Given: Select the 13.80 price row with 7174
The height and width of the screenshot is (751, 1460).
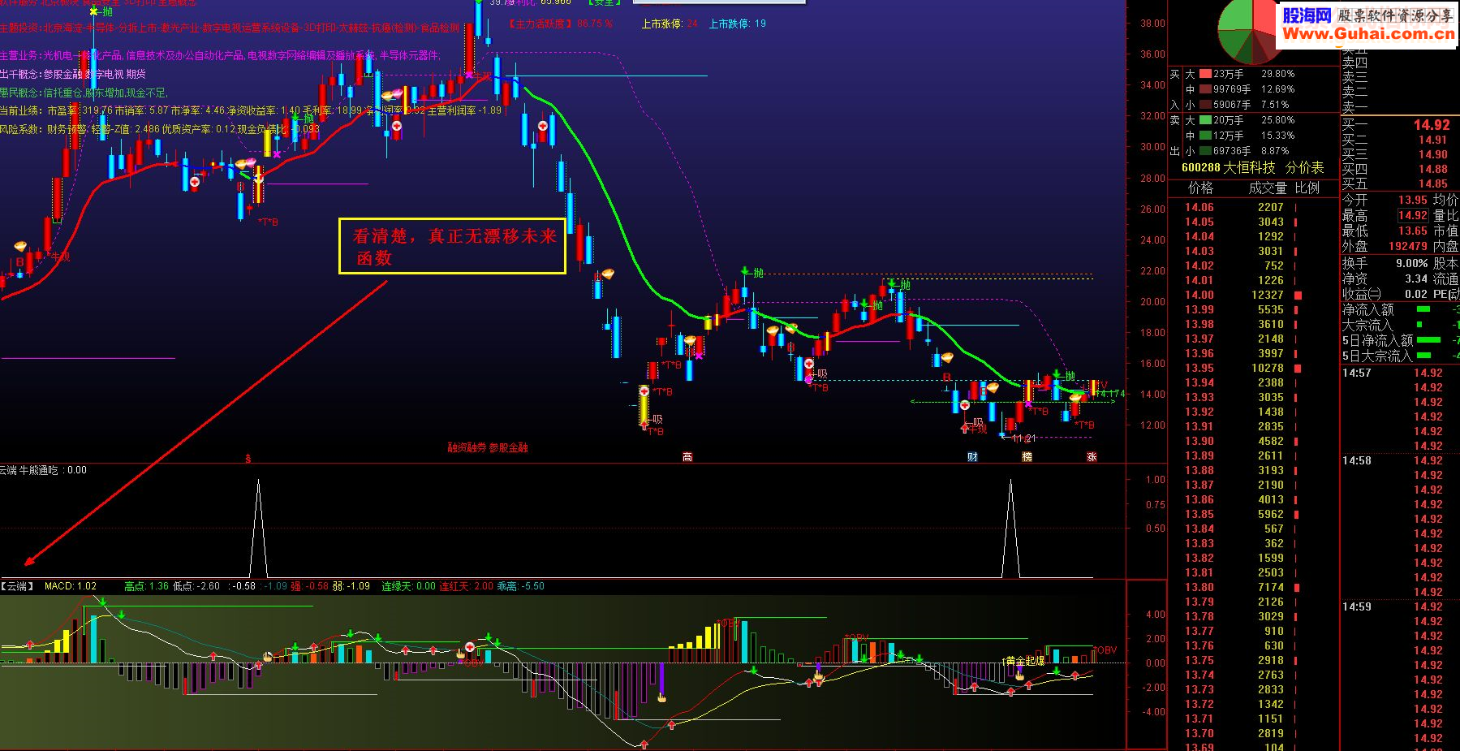Looking at the screenshot, I should pyautogui.click(x=1252, y=587).
